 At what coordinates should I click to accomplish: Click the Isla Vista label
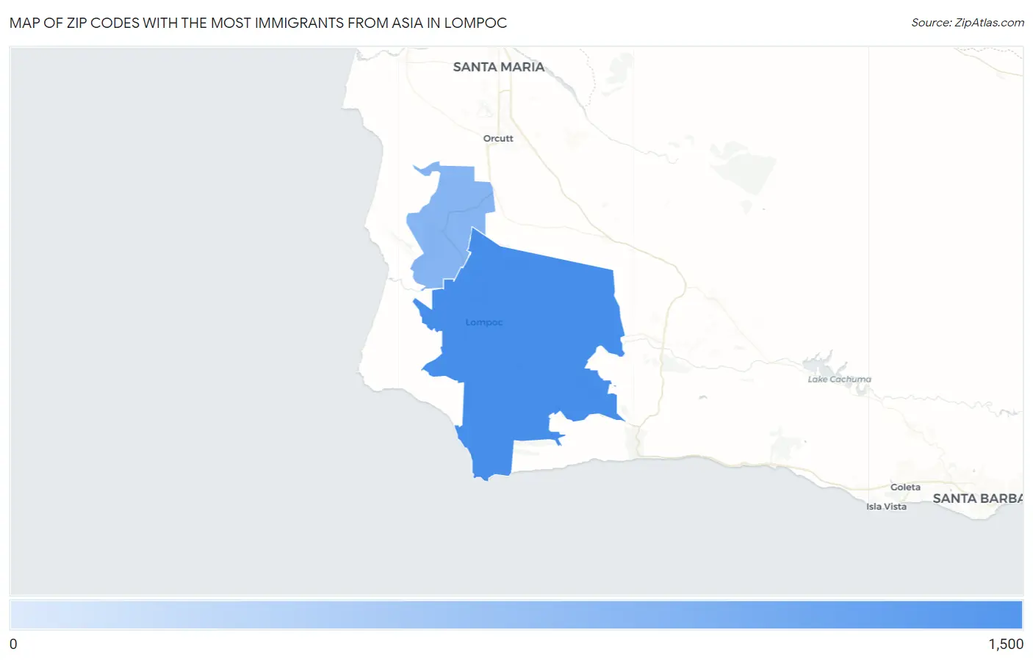point(886,507)
